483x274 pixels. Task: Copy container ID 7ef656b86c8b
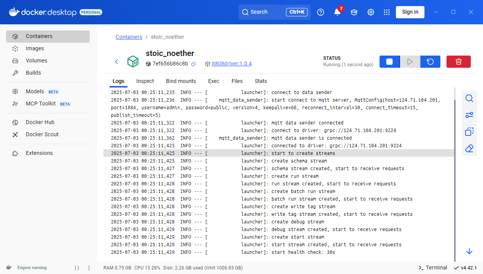pyautogui.click(x=194, y=64)
